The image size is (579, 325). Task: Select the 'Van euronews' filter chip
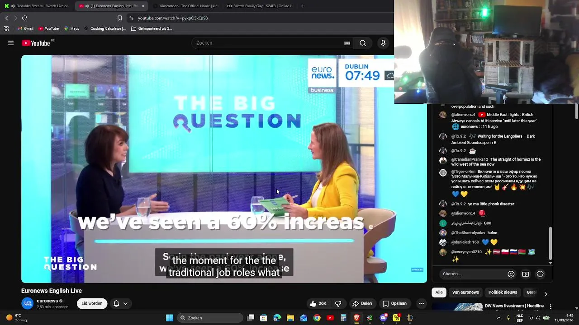(x=465, y=292)
